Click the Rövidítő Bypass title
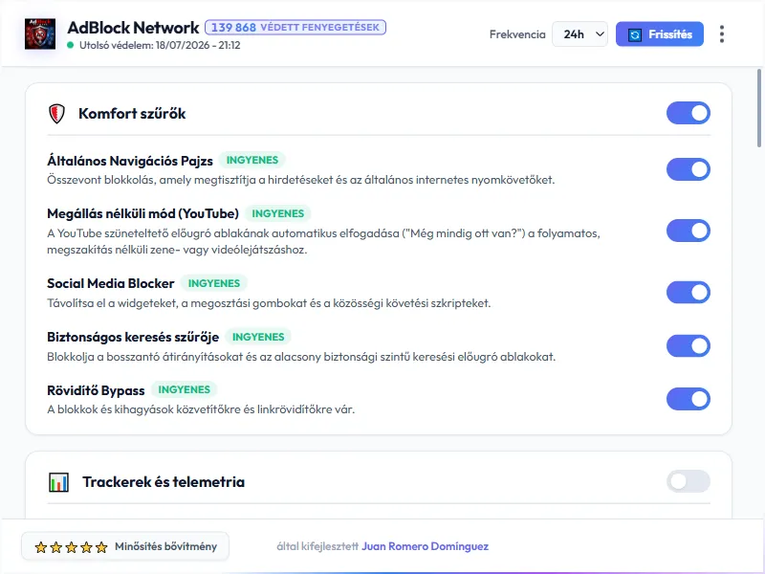The width and height of the screenshot is (765, 574). point(97,390)
